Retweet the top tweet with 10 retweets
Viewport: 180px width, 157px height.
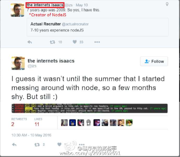52,42
